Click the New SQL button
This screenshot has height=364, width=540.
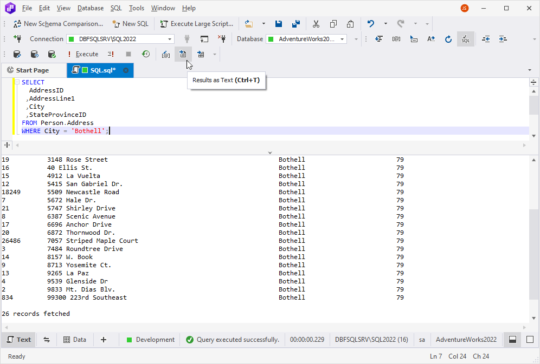tap(131, 24)
